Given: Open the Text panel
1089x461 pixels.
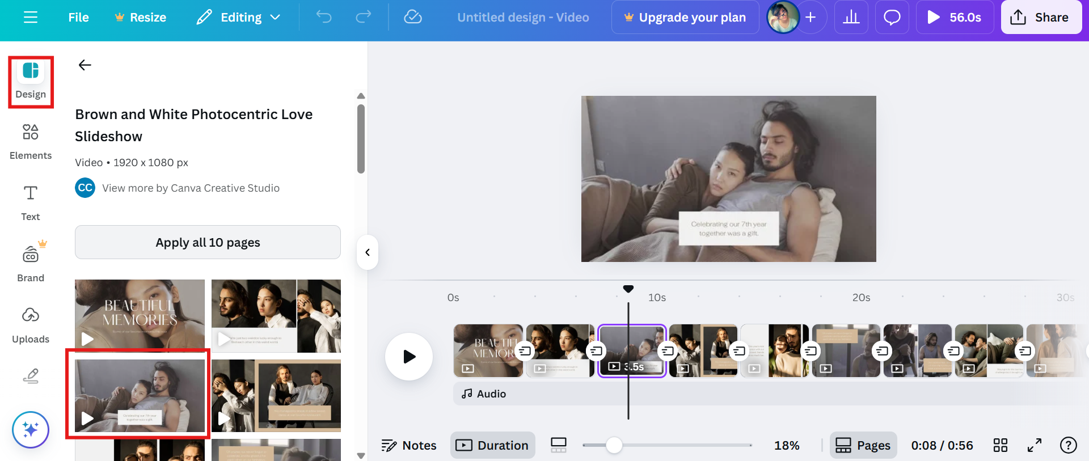Looking at the screenshot, I should click(31, 203).
